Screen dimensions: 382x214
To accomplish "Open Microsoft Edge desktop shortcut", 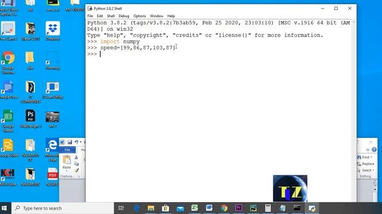I will click(53, 150).
